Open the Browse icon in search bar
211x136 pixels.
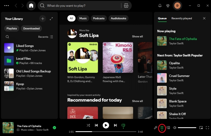pyautogui.click(x=126, y=5)
